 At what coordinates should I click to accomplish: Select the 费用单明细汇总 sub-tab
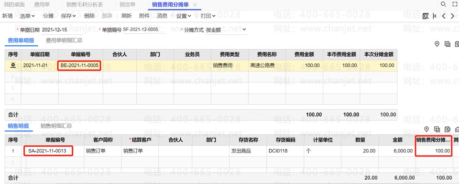(64, 41)
